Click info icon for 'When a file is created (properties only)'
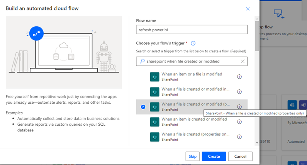The width and height of the screenshot is (307, 165). click(x=239, y=137)
